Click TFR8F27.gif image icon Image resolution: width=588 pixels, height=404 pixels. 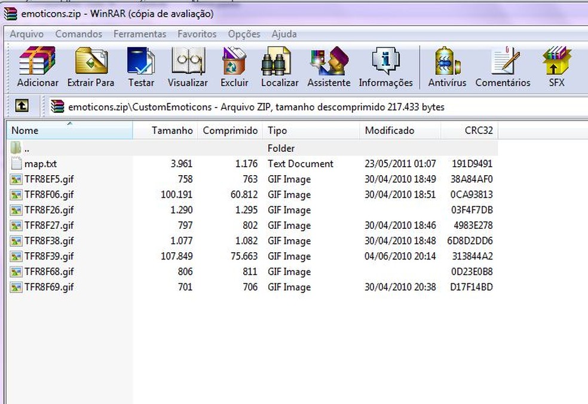coord(16,225)
